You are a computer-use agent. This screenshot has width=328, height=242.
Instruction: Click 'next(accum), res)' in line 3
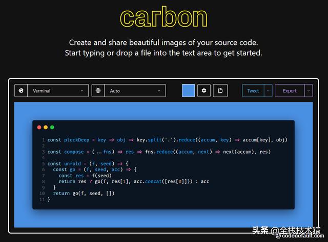(x=247, y=152)
